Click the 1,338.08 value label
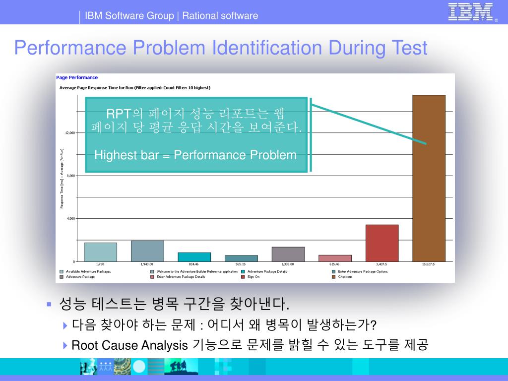This screenshot has height=381, width=508. click(x=287, y=264)
